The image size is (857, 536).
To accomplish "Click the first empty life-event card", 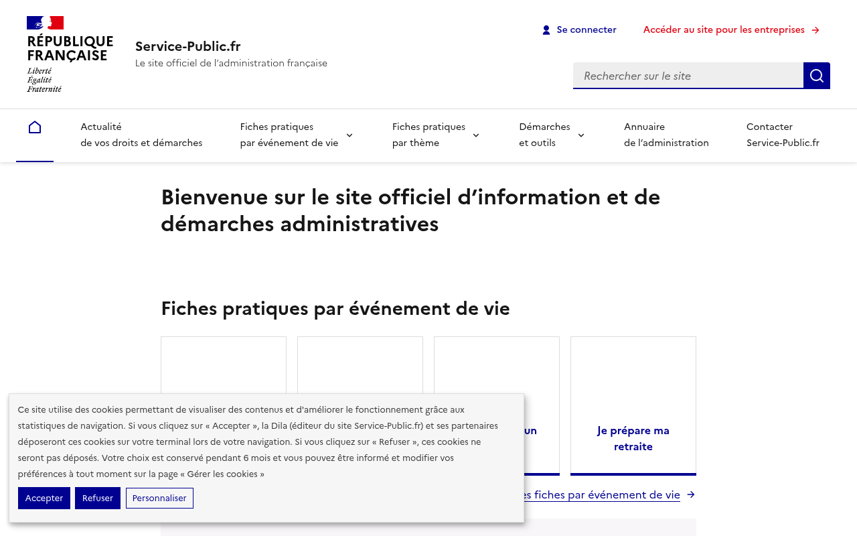I will [x=224, y=364].
